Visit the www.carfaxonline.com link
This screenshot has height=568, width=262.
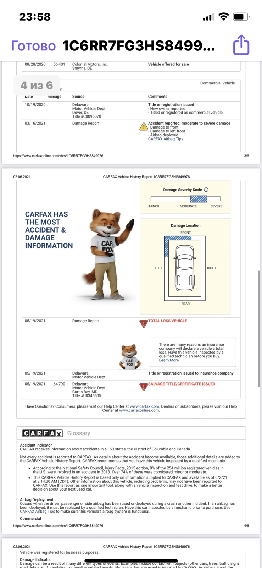[x=139, y=410]
